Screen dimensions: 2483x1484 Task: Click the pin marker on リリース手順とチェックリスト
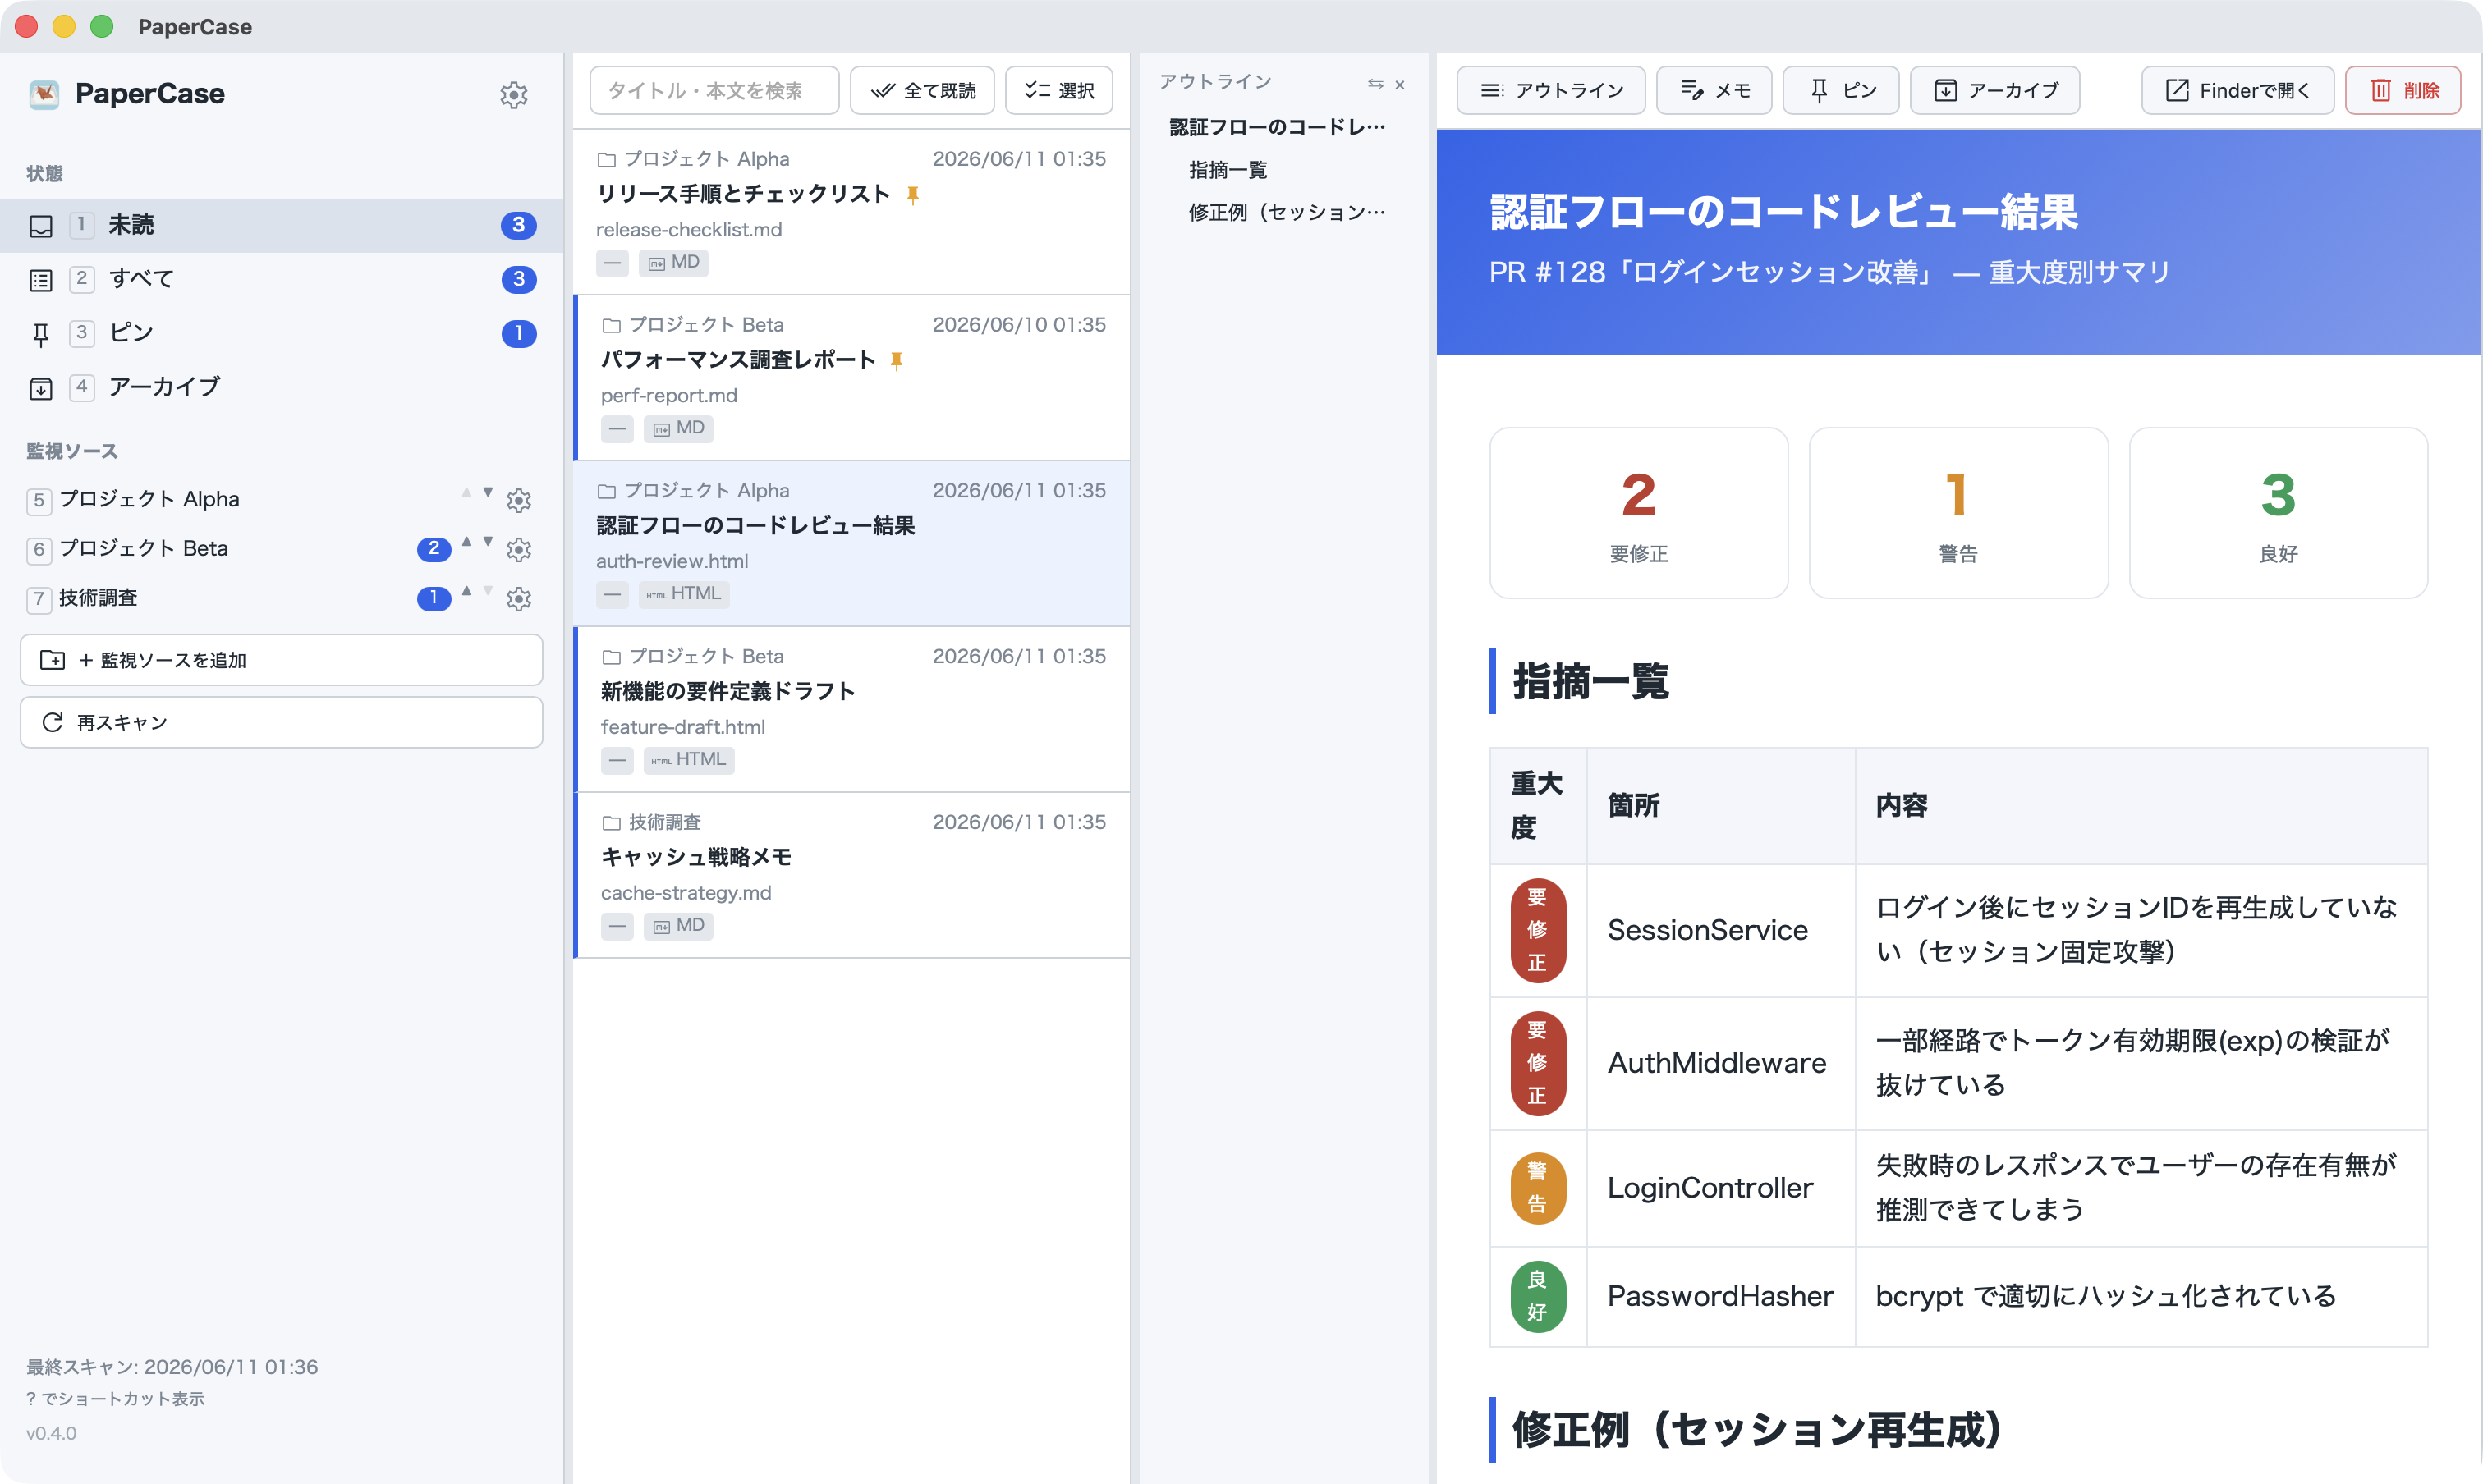point(912,195)
